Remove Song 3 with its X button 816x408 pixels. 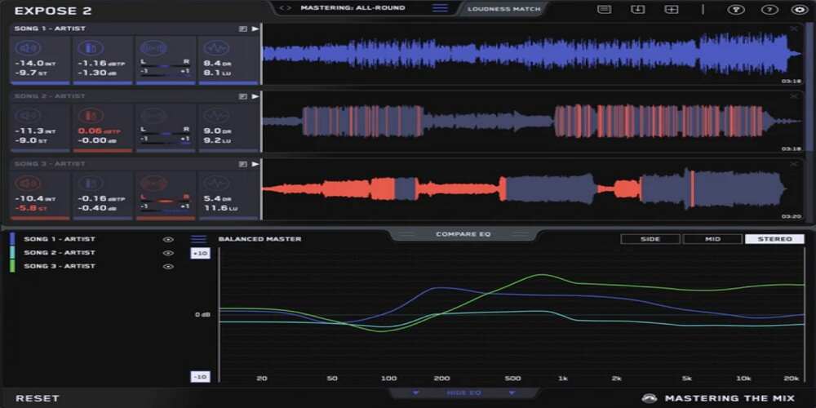(x=794, y=164)
